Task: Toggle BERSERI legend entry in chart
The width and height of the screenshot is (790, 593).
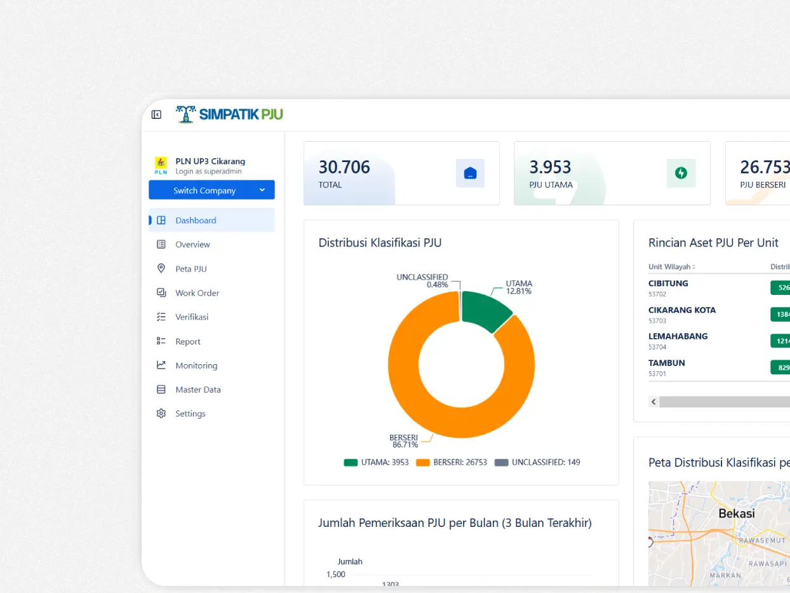Action: pos(452,462)
